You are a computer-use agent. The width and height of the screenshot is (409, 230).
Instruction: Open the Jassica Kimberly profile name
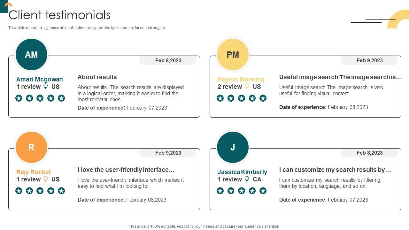coord(242,172)
